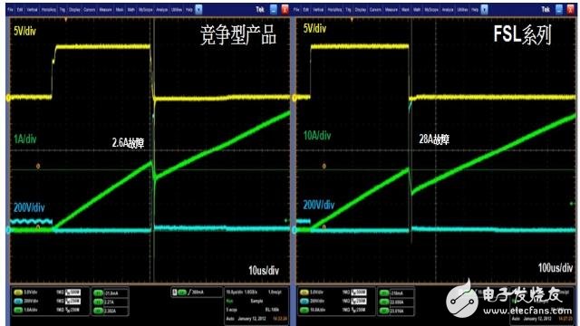The image size is (580, 326).
Task: Open Edit menu in left scope window
Action: click(x=20, y=10)
